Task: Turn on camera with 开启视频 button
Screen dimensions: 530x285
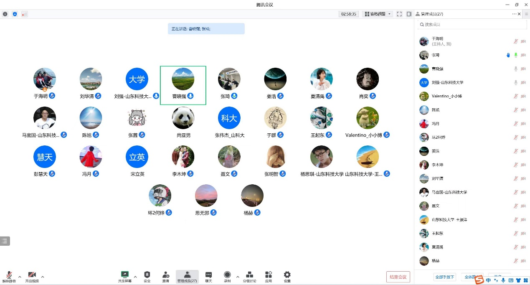Action: [32, 276]
